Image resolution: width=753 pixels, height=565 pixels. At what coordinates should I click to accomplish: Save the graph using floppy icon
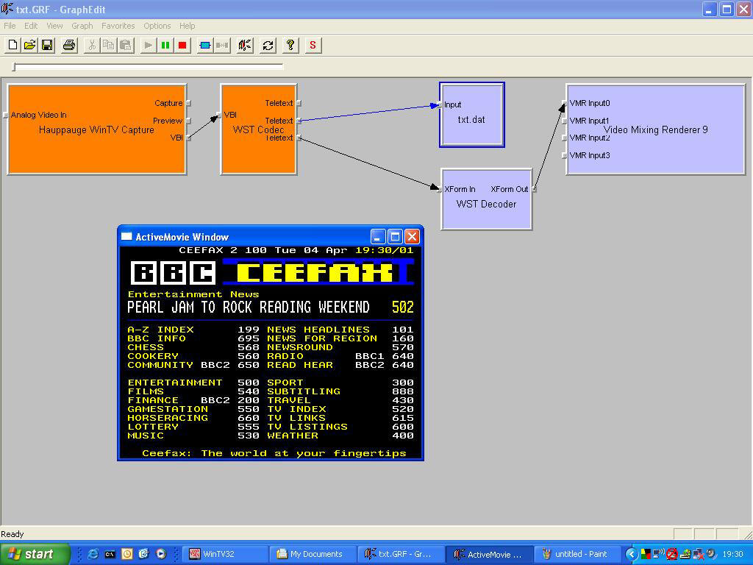pos(47,45)
